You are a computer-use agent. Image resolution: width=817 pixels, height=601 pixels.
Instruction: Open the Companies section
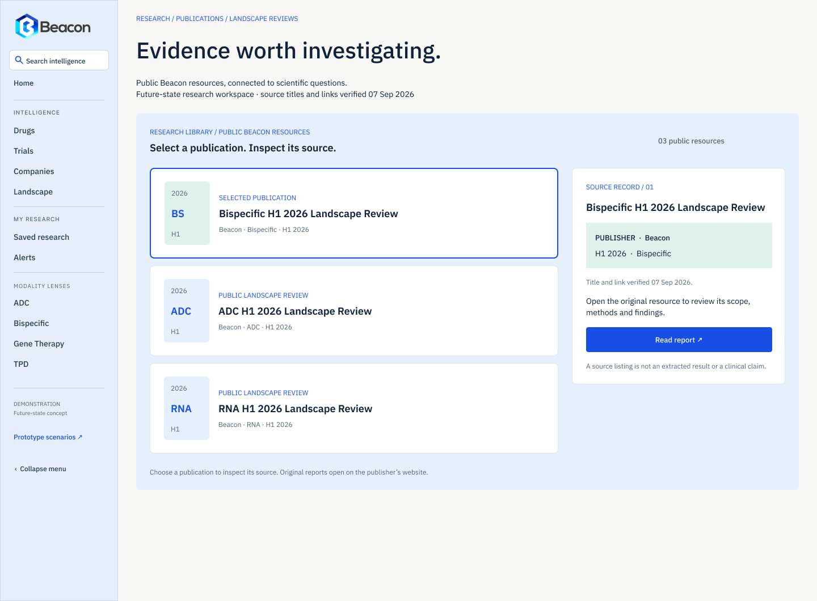pyautogui.click(x=34, y=171)
